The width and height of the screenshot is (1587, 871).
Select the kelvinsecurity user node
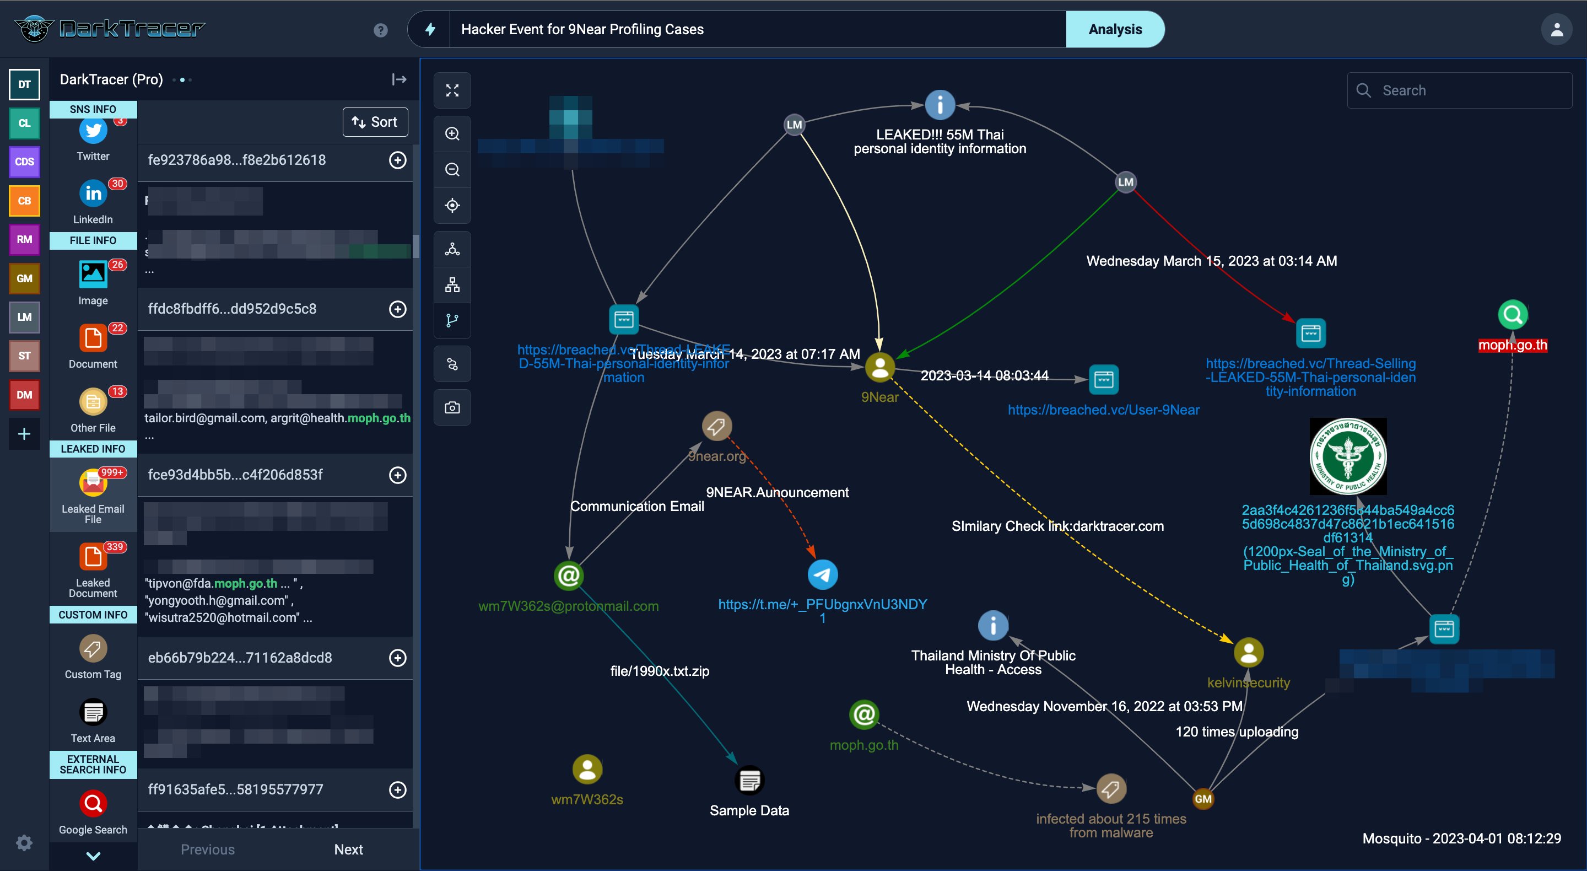(x=1249, y=653)
